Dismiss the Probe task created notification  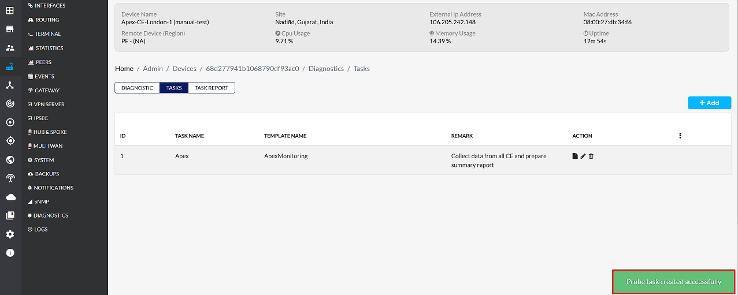pyautogui.click(x=673, y=282)
